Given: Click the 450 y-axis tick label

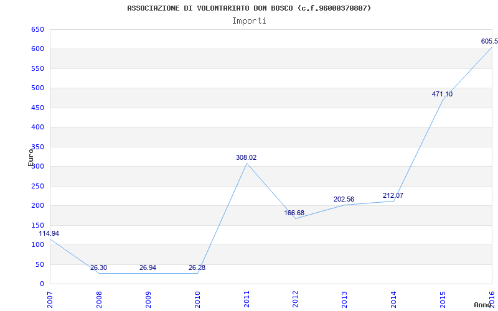Looking at the screenshot, I should tap(37, 108).
